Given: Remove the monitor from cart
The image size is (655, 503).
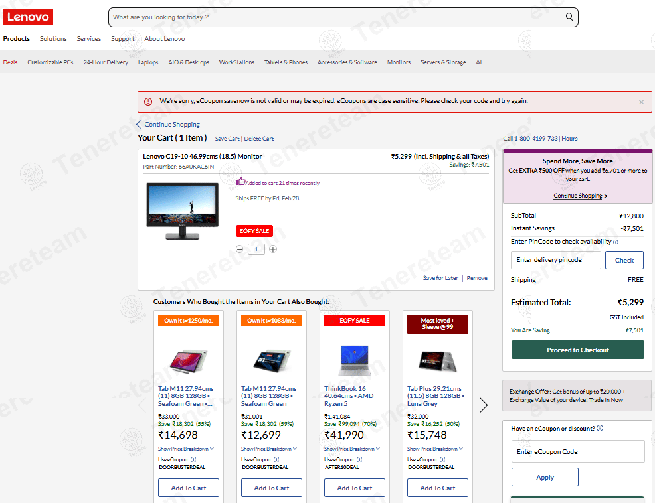Looking at the screenshot, I should point(477,278).
